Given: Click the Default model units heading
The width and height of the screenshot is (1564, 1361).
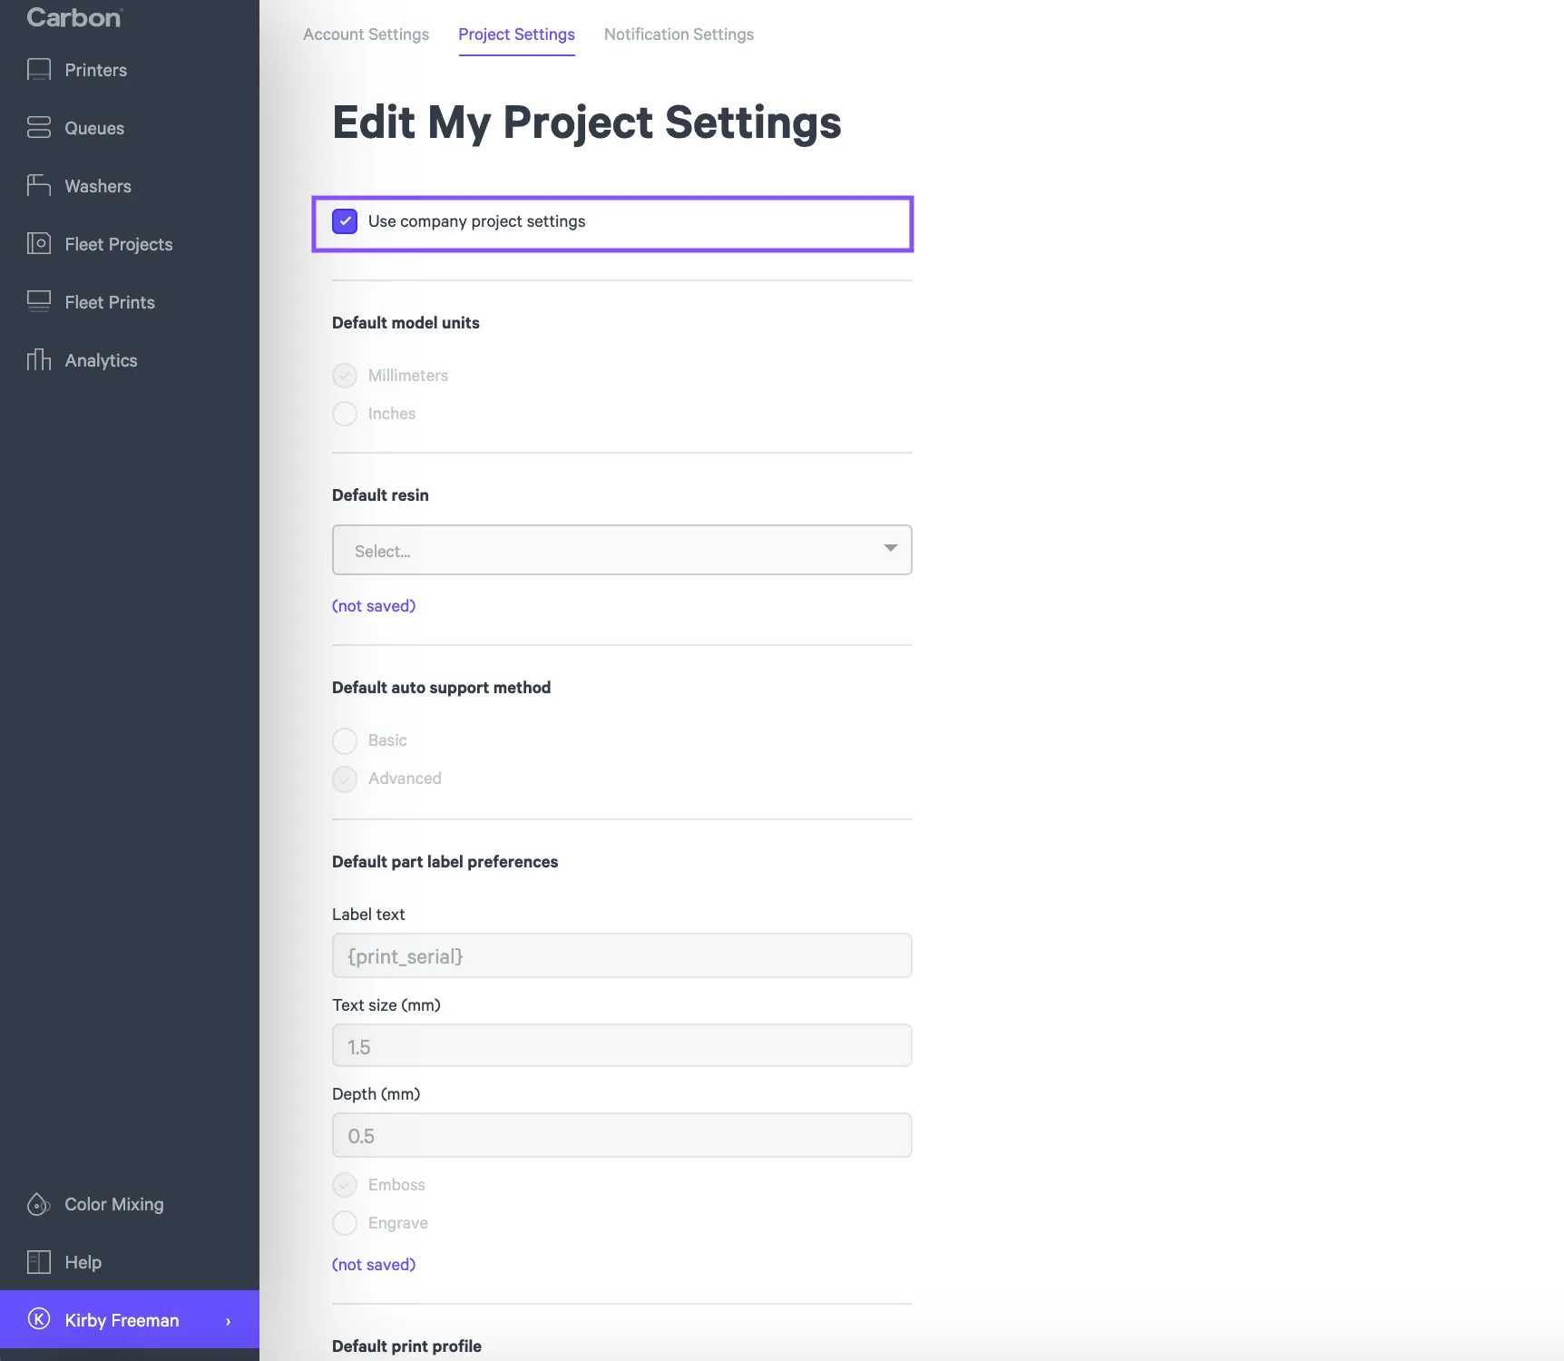Looking at the screenshot, I should [406, 323].
